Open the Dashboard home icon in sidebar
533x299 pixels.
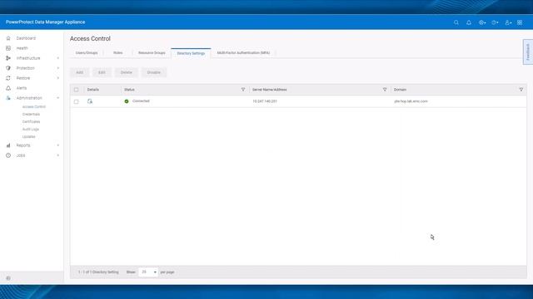click(x=8, y=38)
